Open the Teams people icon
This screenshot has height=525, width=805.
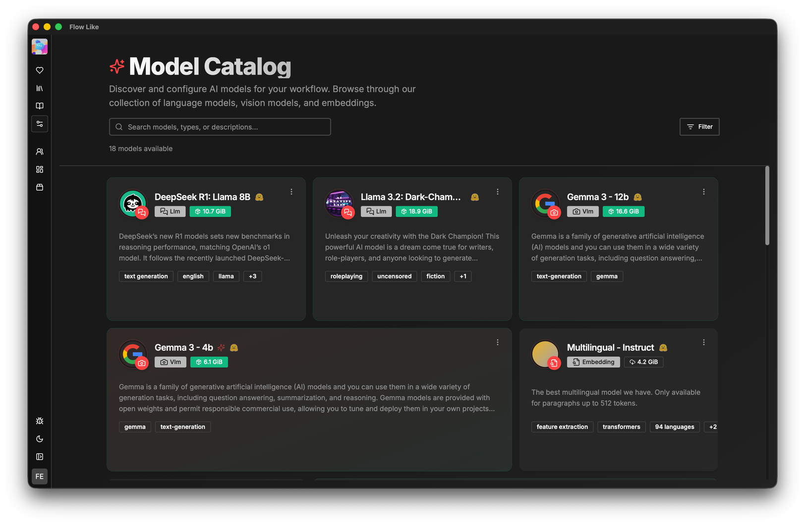[x=40, y=152]
